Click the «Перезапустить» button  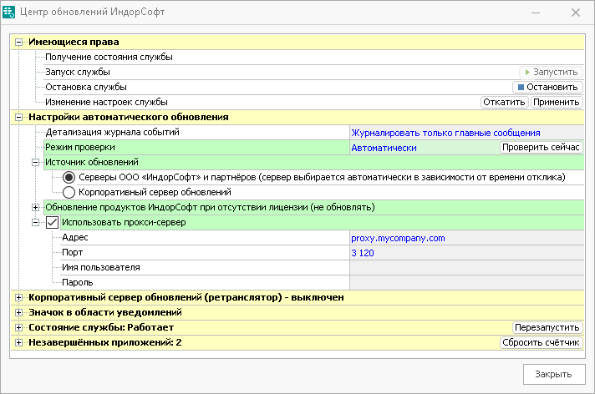click(x=547, y=327)
